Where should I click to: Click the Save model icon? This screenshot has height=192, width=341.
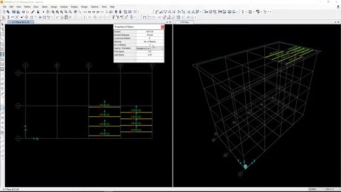14,12
